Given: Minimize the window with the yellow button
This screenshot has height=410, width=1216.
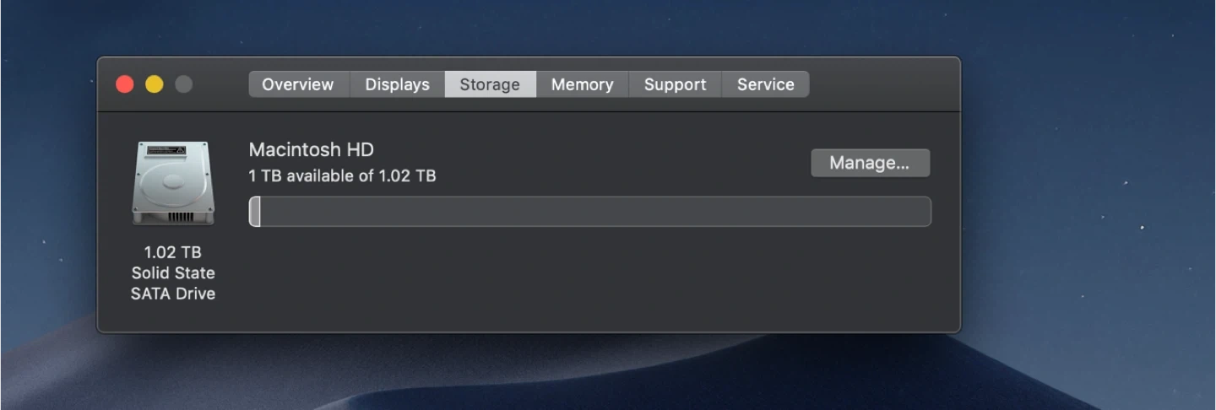Looking at the screenshot, I should pyautogui.click(x=155, y=84).
